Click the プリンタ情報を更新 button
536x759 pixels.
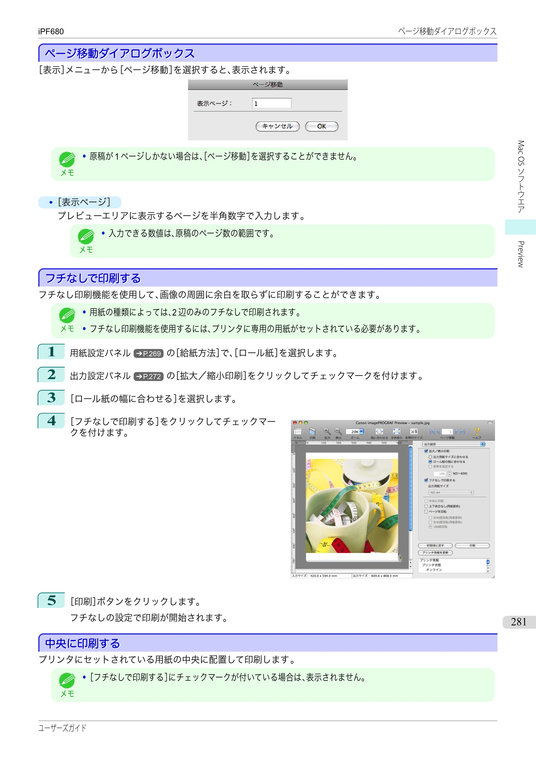pos(435,553)
